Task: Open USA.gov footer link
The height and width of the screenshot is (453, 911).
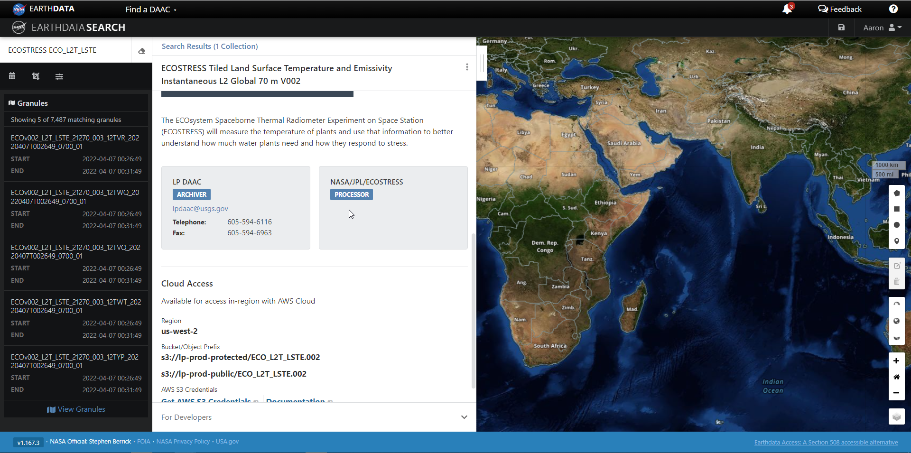Action: coord(227,442)
